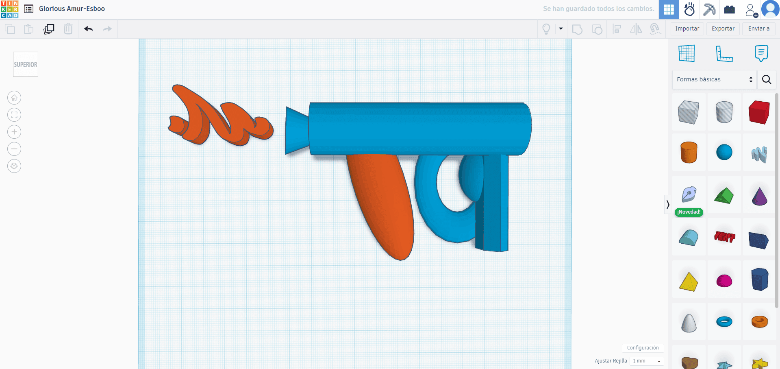The height and width of the screenshot is (369, 780).
Task: Toggle orthographic perspective view cube icon
Action: [14, 166]
